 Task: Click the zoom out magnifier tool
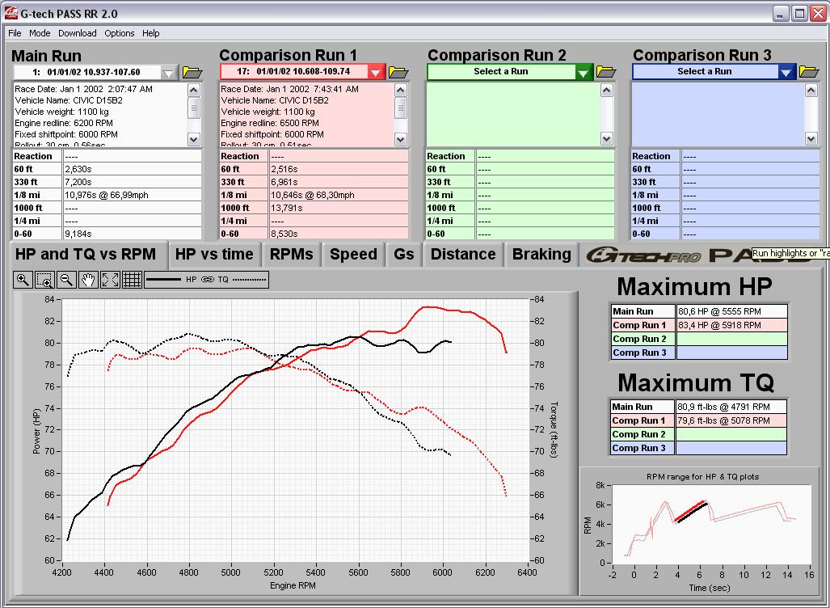pos(67,280)
